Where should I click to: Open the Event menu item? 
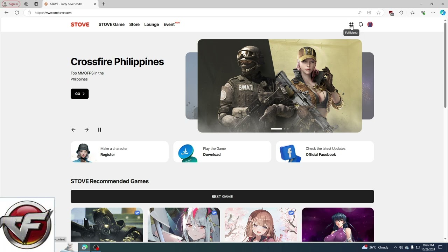[x=169, y=24]
